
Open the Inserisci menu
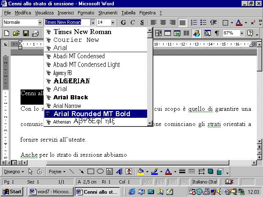(66, 13)
